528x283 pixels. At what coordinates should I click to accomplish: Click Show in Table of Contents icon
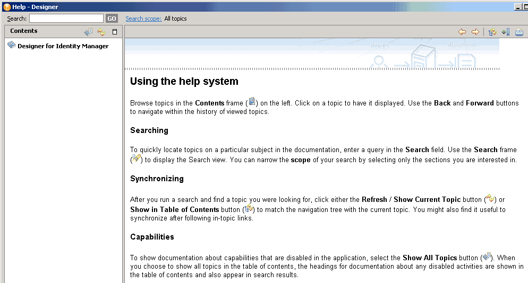tap(492, 32)
